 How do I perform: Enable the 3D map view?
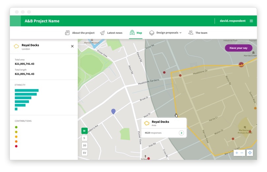pyautogui.click(x=84, y=145)
